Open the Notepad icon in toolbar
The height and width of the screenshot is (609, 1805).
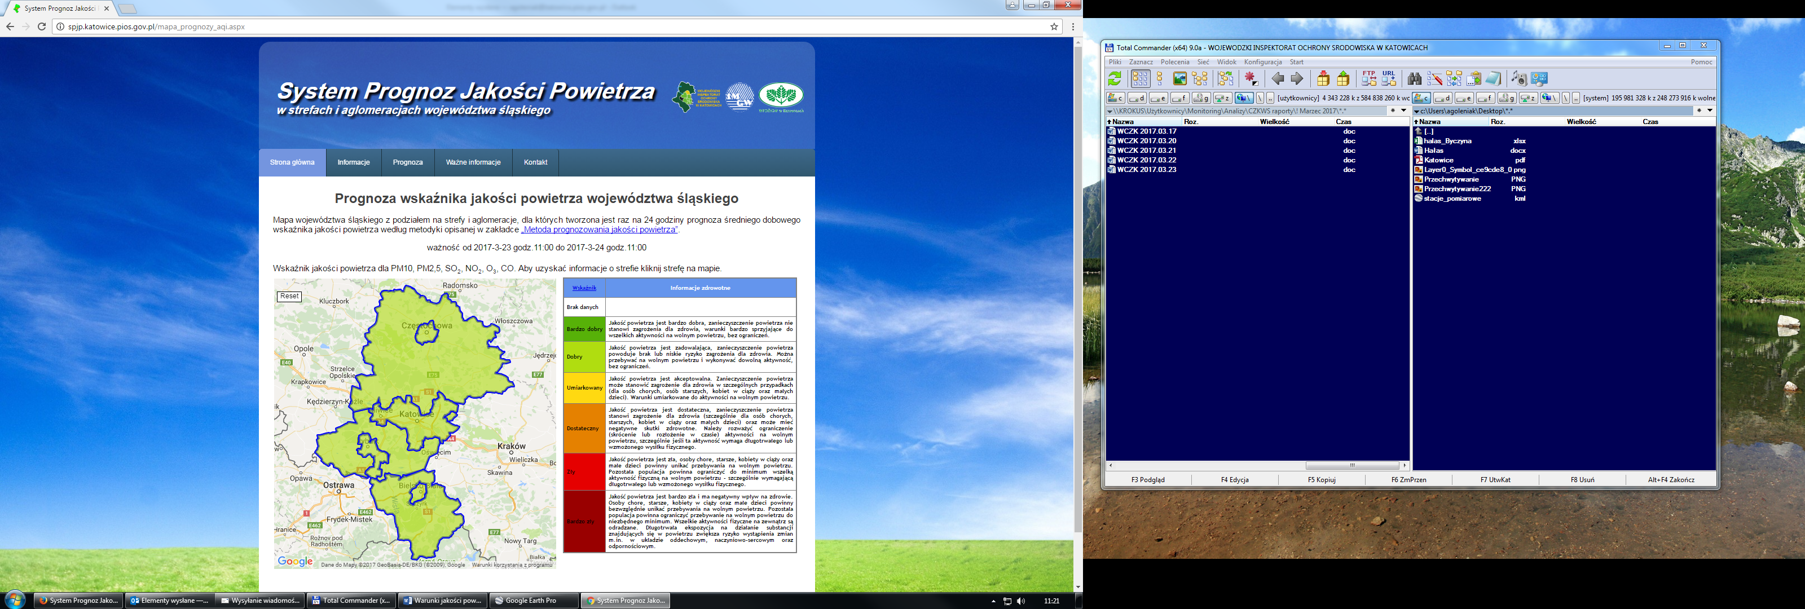click(1493, 78)
